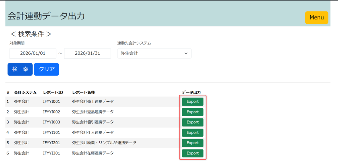This screenshot has height=166, width=338.
Task: Click the 会計システム column header
Action: pos(25,92)
